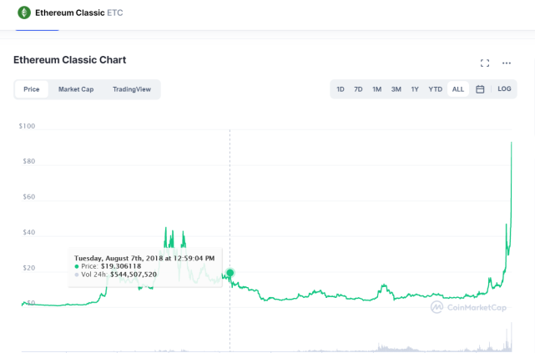The width and height of the screenshot is (535, 353).
Task: Switch to the TradingView tab
Action: tap(132, 89)
